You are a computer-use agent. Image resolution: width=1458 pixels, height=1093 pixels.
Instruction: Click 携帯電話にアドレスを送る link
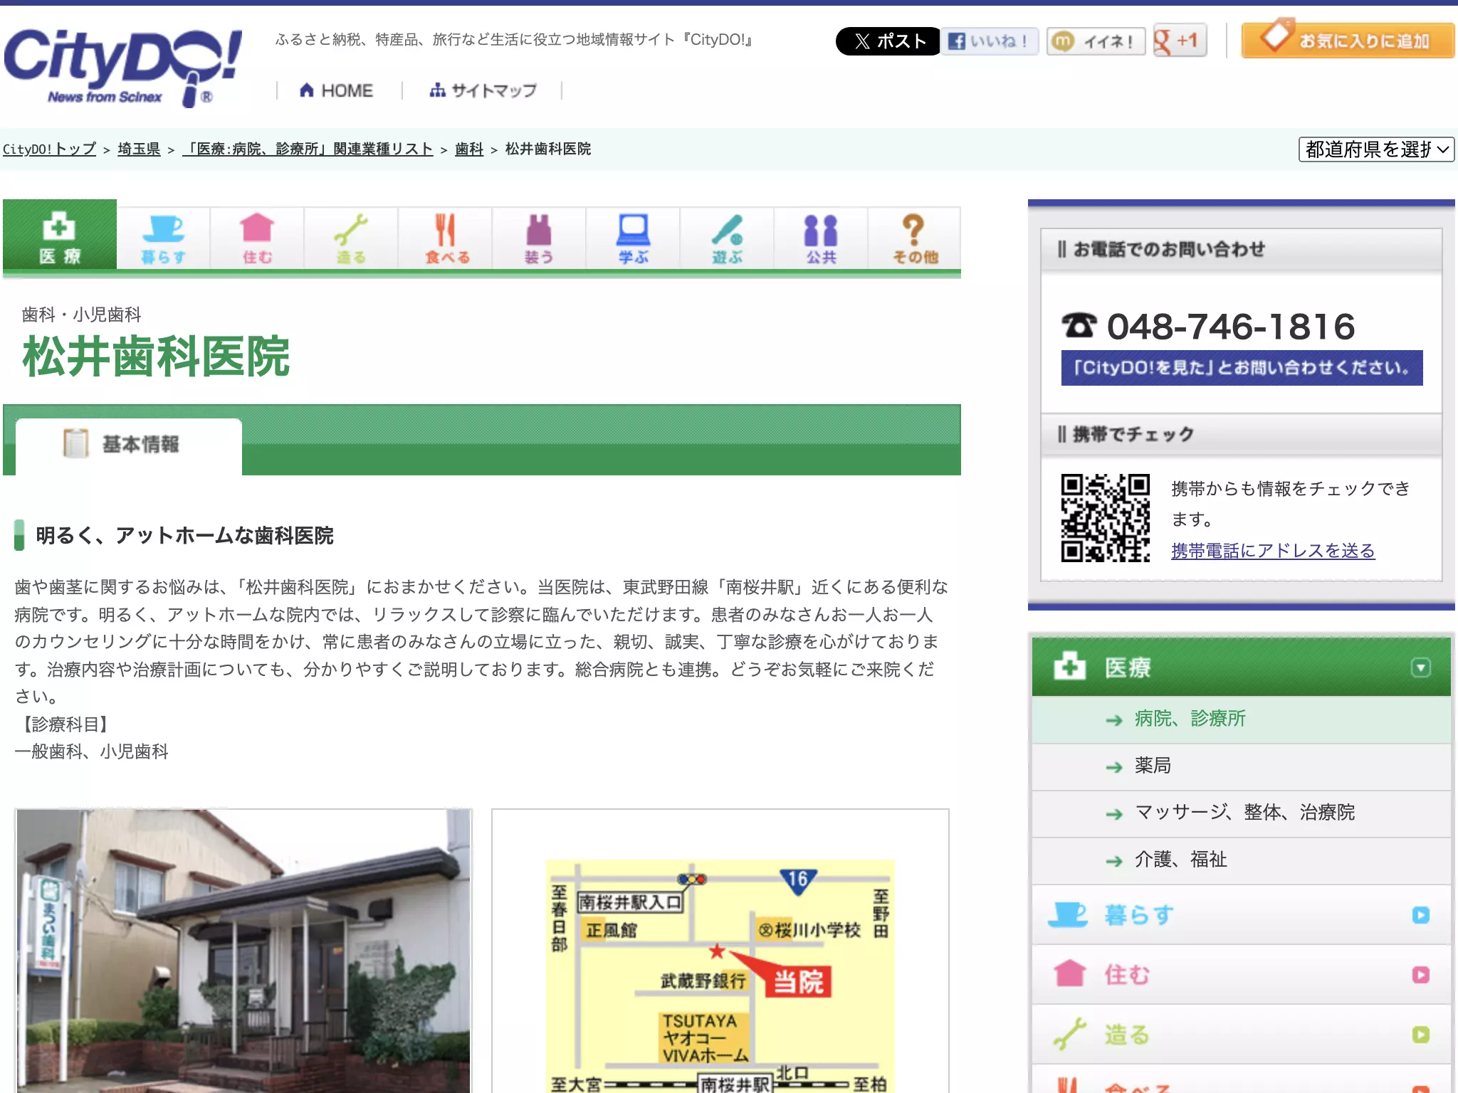[1273, 550]
